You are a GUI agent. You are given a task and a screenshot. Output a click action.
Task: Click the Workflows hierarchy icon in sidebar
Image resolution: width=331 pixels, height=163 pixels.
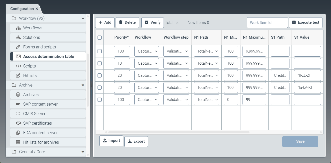pos(18,28)
